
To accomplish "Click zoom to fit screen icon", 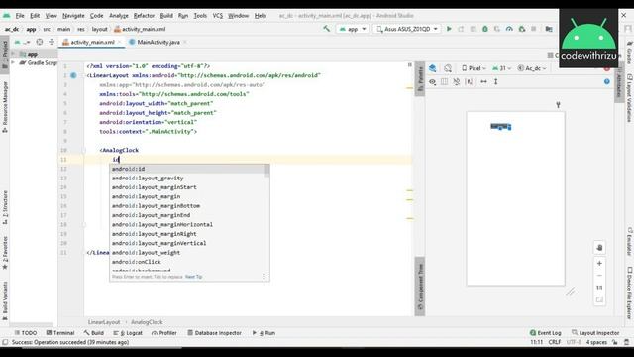I will pyautogui.click(x=599, y=299).
